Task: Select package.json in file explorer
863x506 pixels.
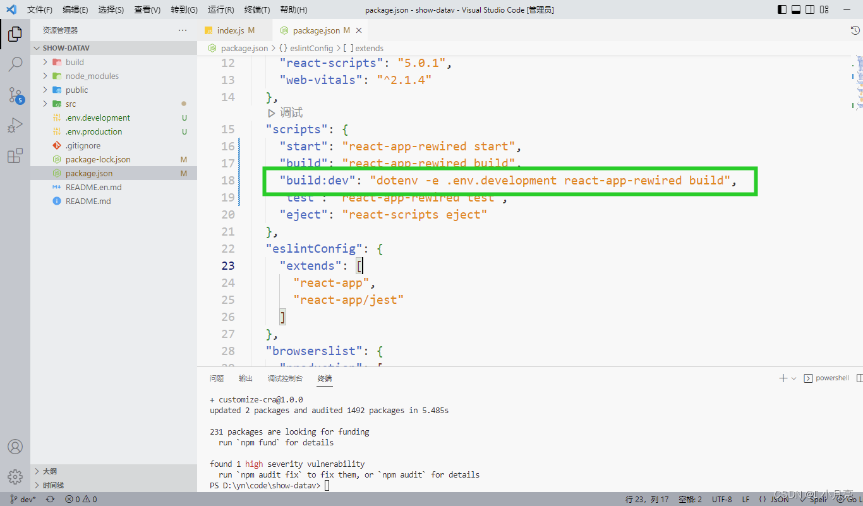Action: pos(114,173)
